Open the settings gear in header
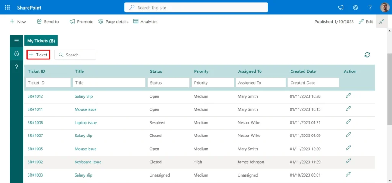Screen dimensions: 392x183 (x=355, y=8)
